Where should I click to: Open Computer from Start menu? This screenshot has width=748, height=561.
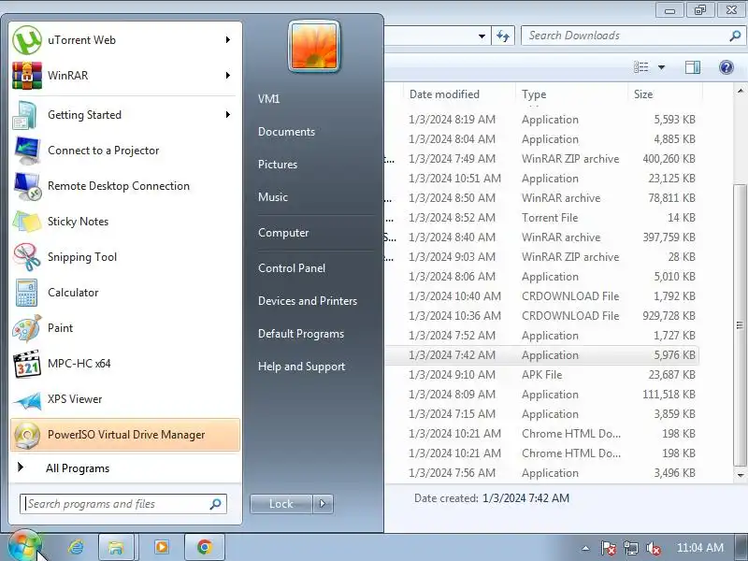pyautogui.click(x=283, y=233)
